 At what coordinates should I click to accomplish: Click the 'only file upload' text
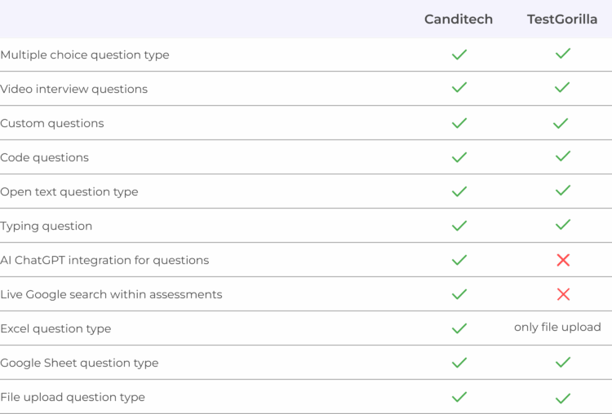click(557, 327)
